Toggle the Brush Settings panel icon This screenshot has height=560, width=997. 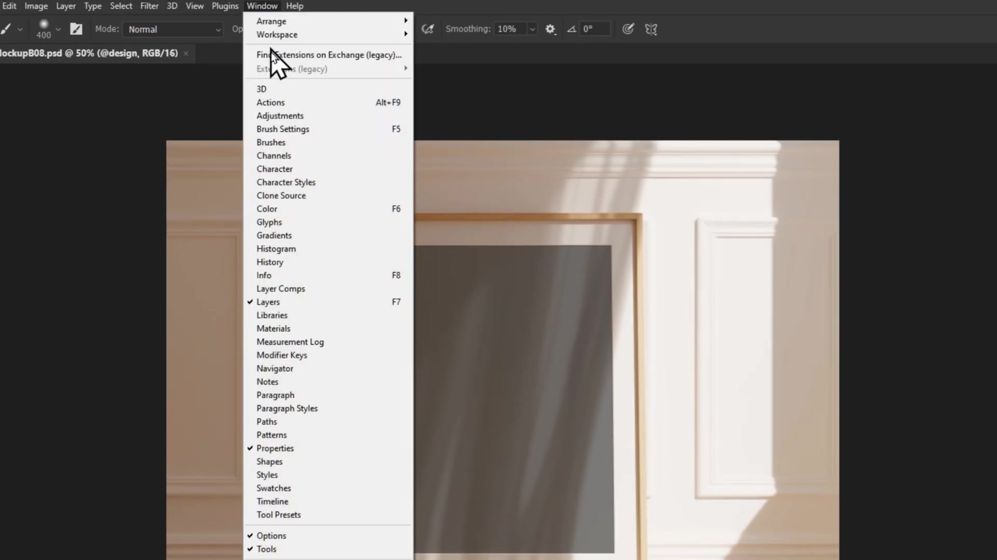tap(76, 29)
